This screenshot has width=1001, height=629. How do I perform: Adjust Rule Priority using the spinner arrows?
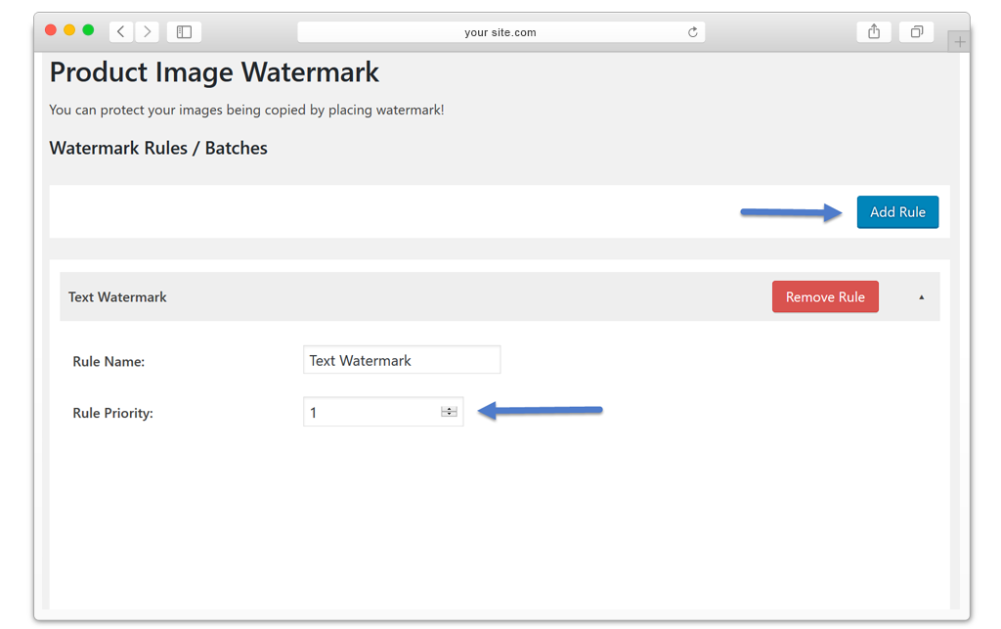[x=449, y=412]
